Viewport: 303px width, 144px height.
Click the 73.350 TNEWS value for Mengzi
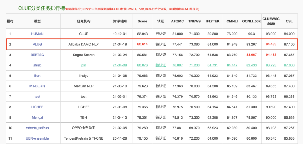click(x=194, y=117)
